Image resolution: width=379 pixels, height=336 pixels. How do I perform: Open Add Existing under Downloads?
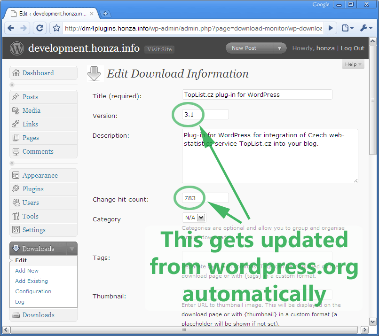tap(32, 281)
